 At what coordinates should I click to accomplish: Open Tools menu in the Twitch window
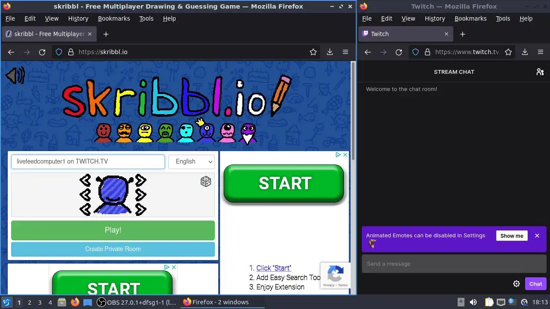coord(503,18)
